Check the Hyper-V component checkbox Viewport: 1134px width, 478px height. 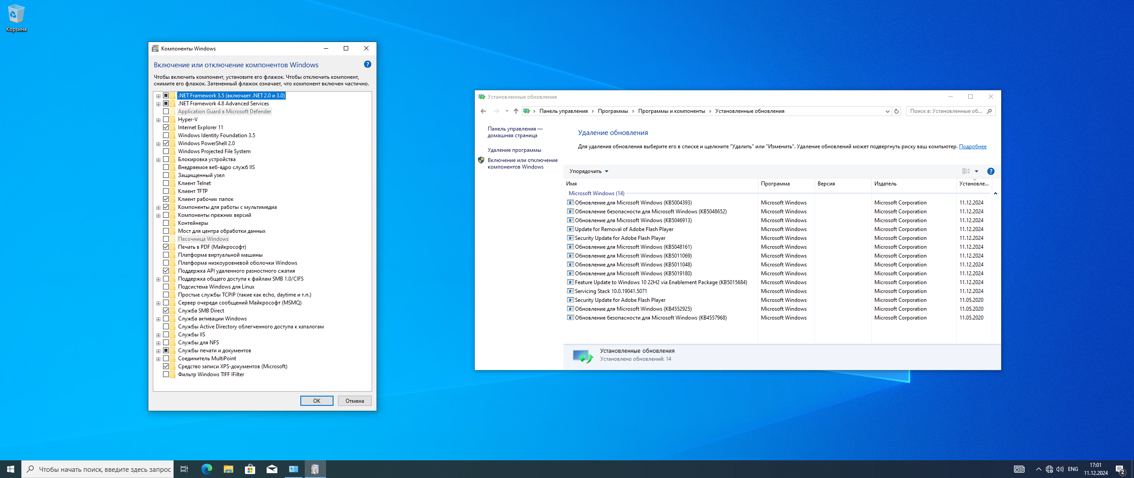tap(166, 119)
